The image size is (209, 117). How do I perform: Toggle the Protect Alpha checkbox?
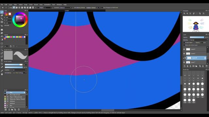click(x=184, y=43)
